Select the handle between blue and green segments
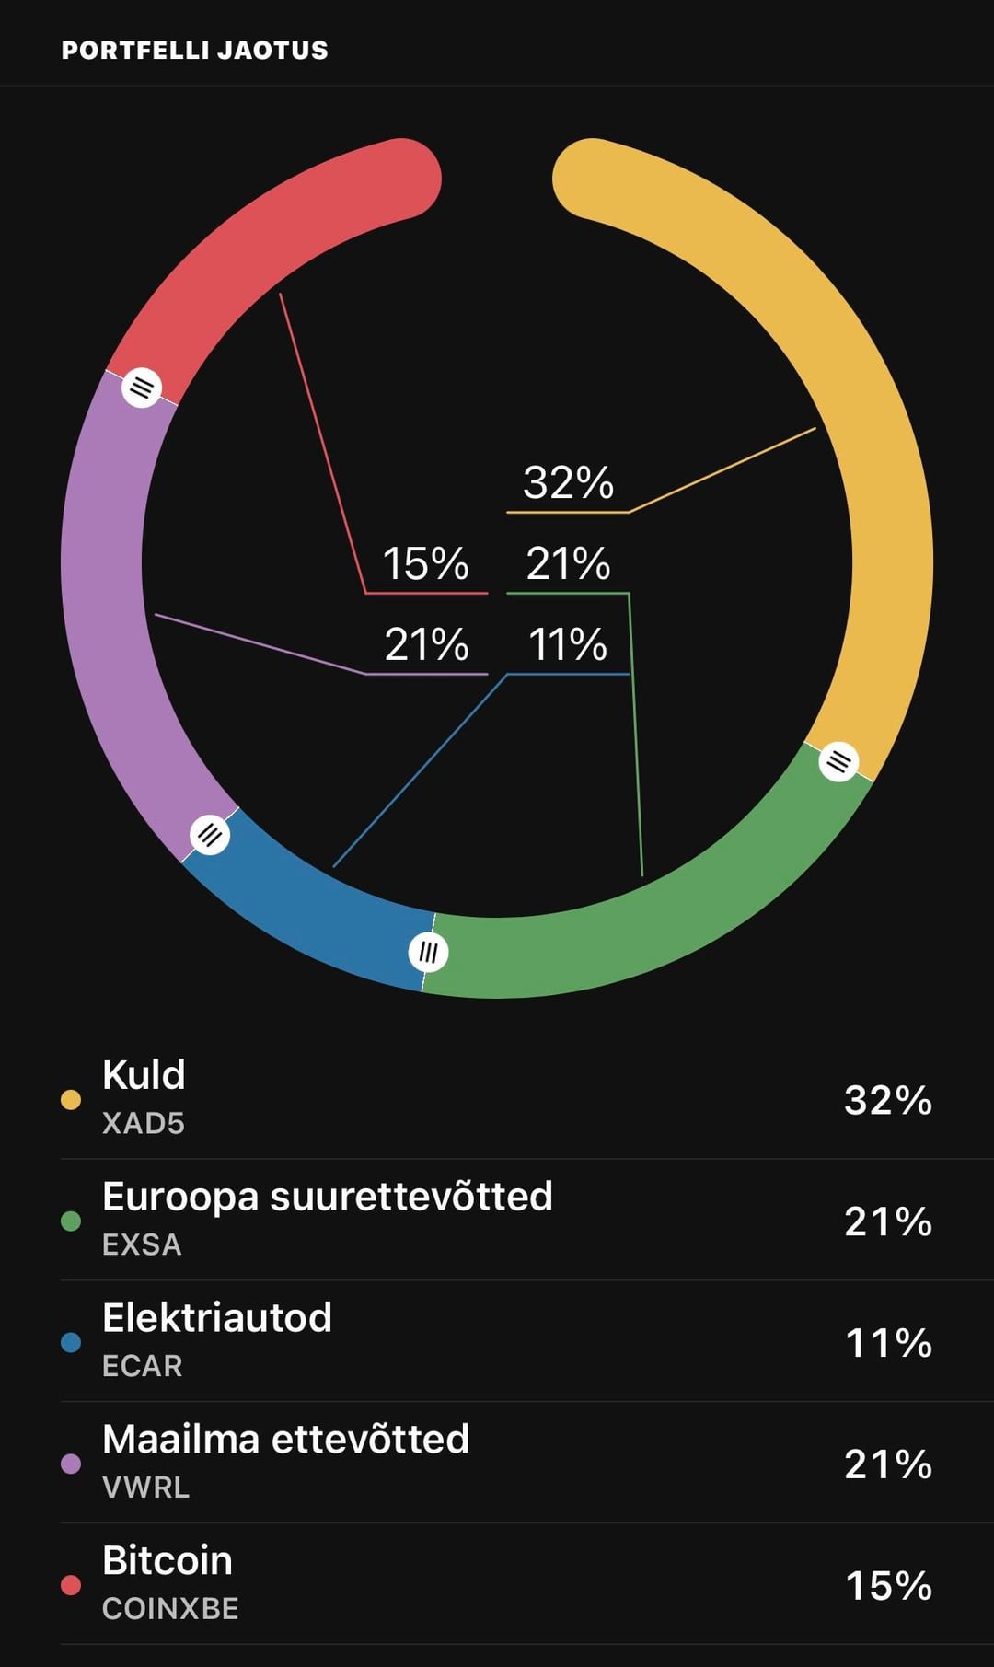Viewport: 994px width, 1667px height. [428, 952]
